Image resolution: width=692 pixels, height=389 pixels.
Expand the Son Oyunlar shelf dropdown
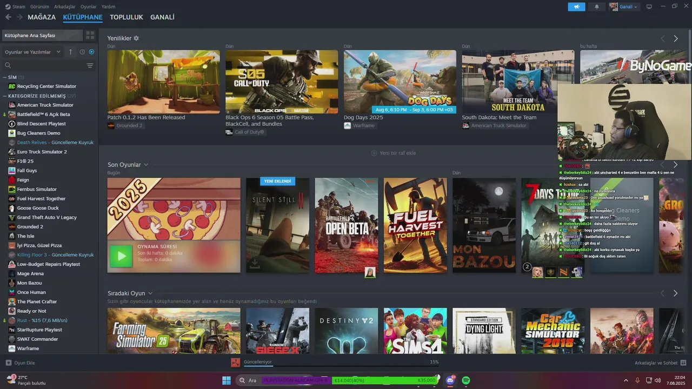pyautogui.click(x=146, y=165)
